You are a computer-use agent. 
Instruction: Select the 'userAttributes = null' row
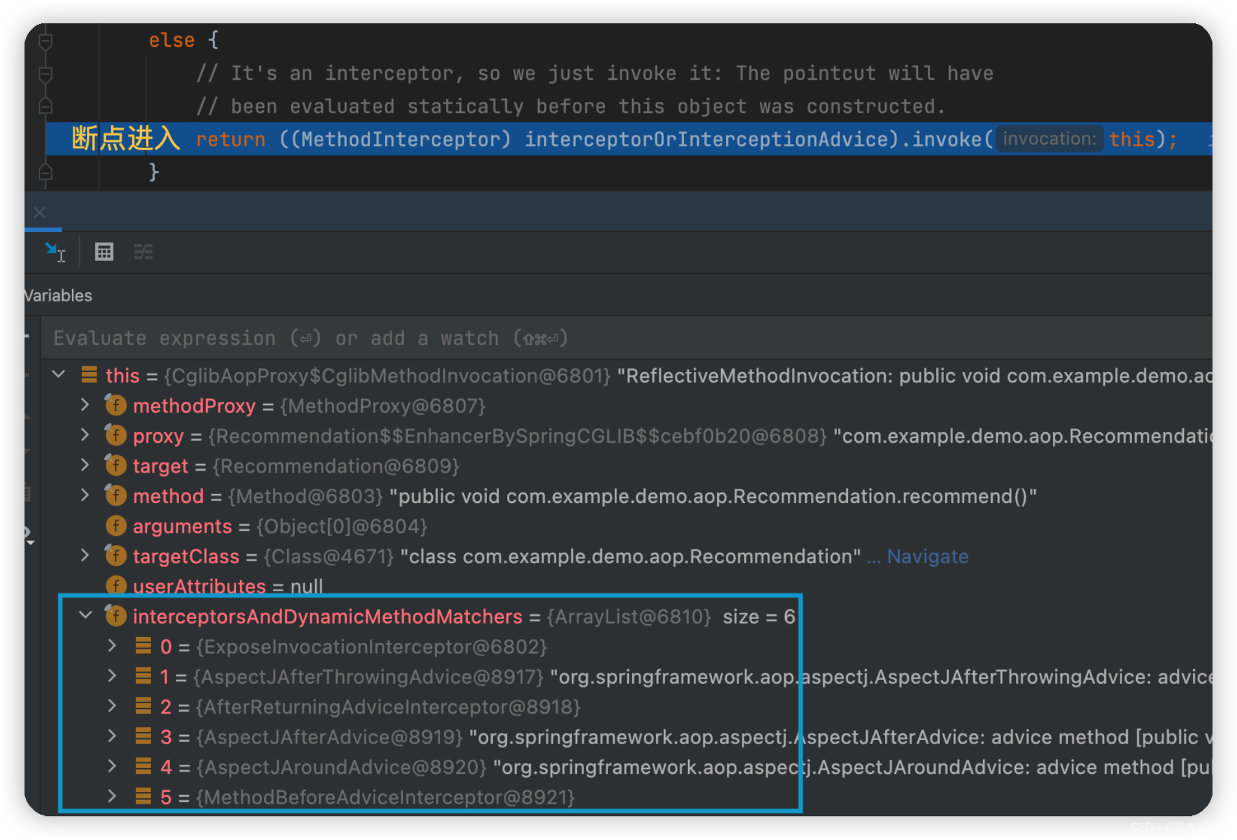pos(626,585)
